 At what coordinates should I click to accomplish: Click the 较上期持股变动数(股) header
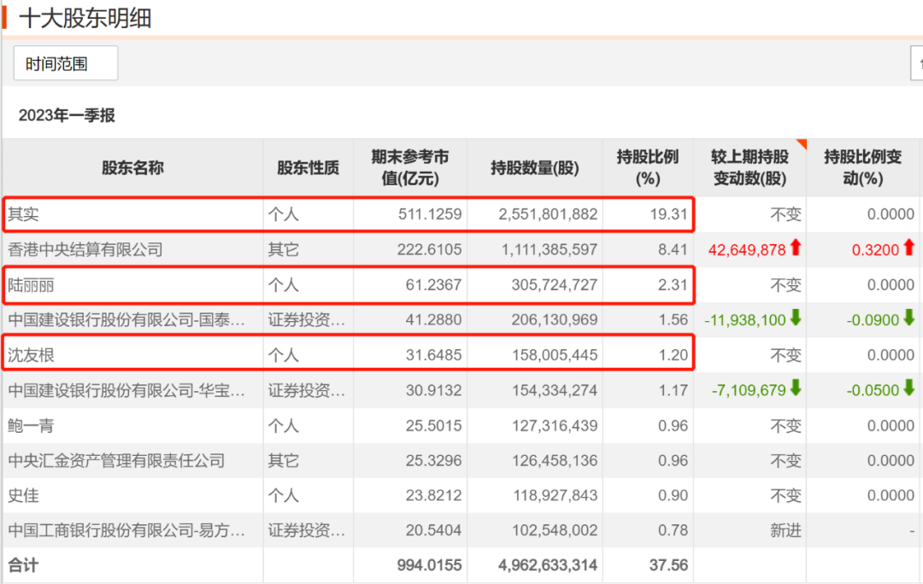(750, 167)
